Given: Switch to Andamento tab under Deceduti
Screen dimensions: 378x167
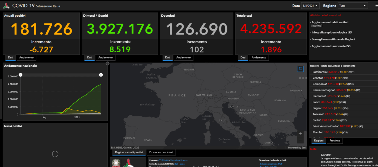Looking at the screenshot, I should pyautogui.click(x=183, y=58).
